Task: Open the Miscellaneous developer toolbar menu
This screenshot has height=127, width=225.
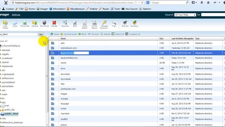Action: (x=76, y=9)
